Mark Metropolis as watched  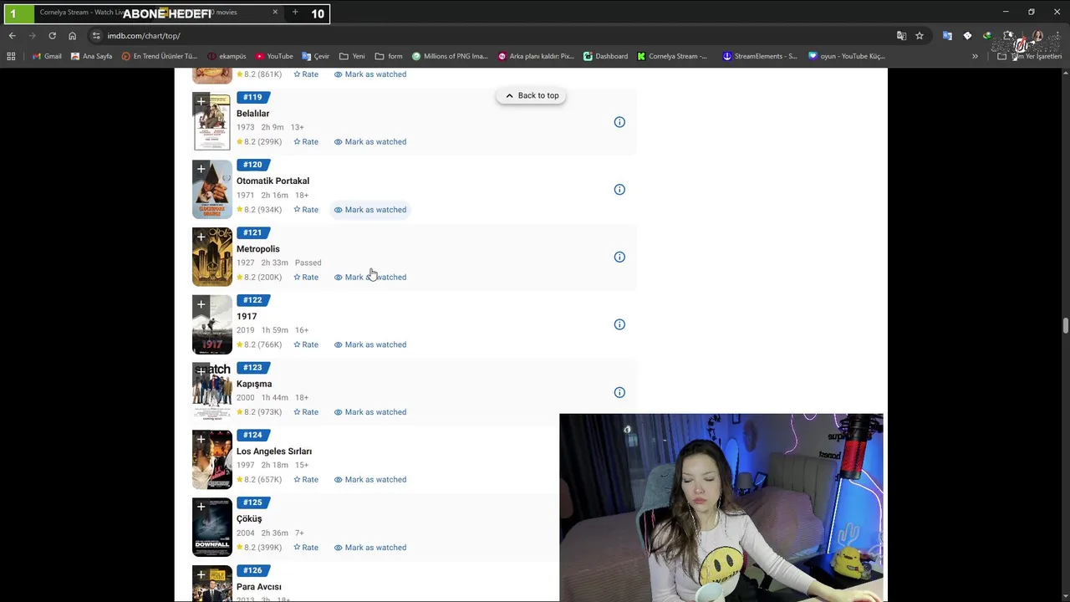pos(370,278)
